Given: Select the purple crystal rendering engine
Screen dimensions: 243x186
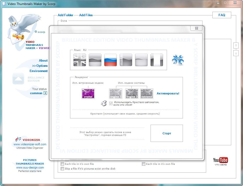Looking at the screenshot, I should pyautogui.click(x=88, y=94).
